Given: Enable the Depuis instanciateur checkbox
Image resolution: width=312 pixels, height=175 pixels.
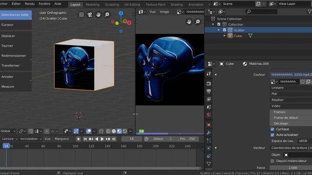Looking at the screenshot, I should pyautogui.click(x=272, y=161).
